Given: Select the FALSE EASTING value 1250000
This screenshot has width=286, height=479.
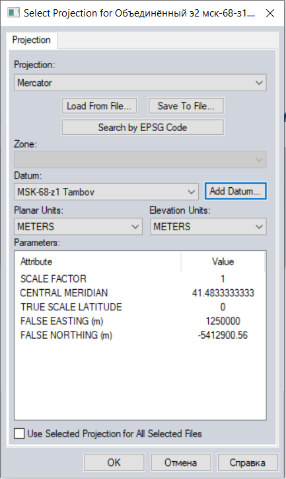Looking at the screenshot, I should [x=223, y=321].
